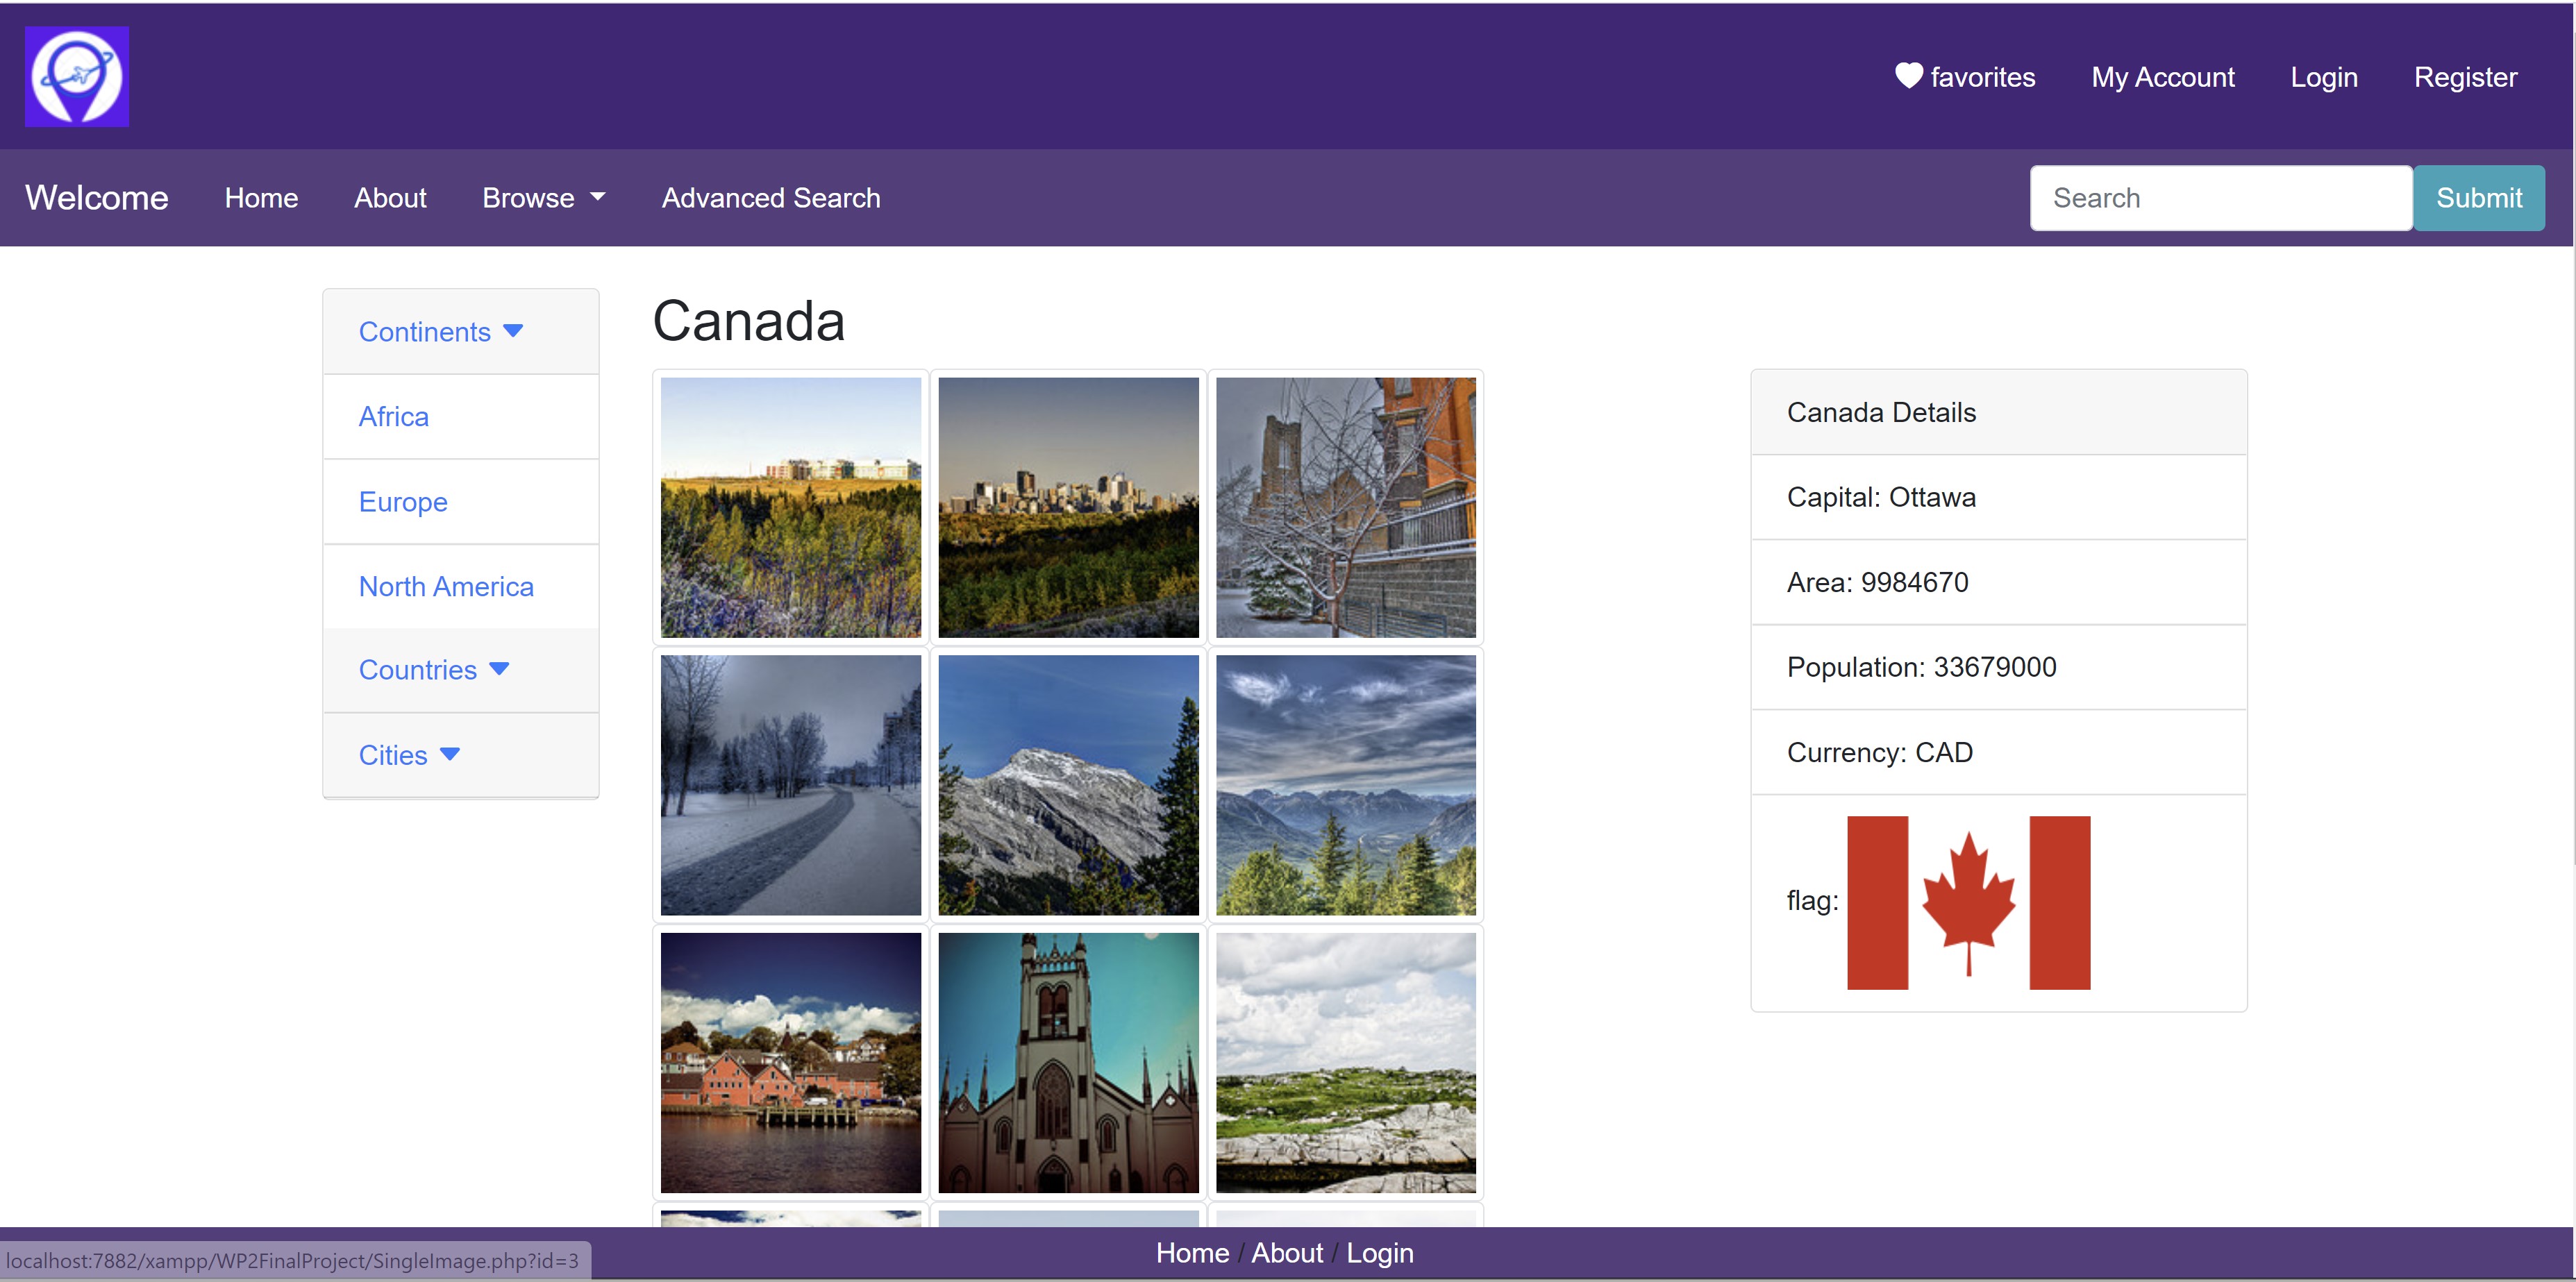
Task: Click the Welcome brand link
Action: click(97, 197)
